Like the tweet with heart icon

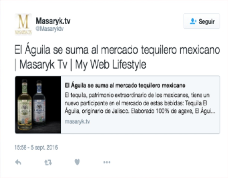point(77,162)
